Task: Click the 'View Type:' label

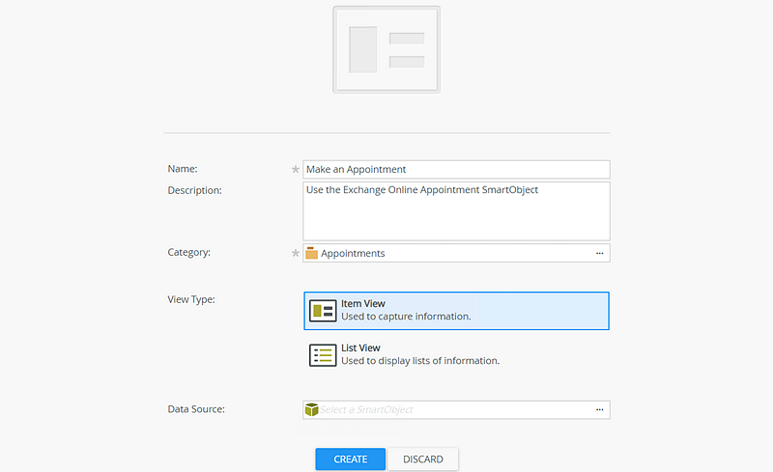Action: point(191,299)
